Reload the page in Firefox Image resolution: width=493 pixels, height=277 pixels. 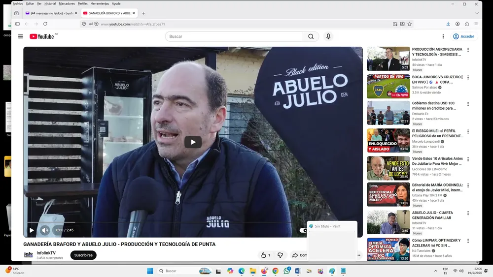[x=45, y=24]
